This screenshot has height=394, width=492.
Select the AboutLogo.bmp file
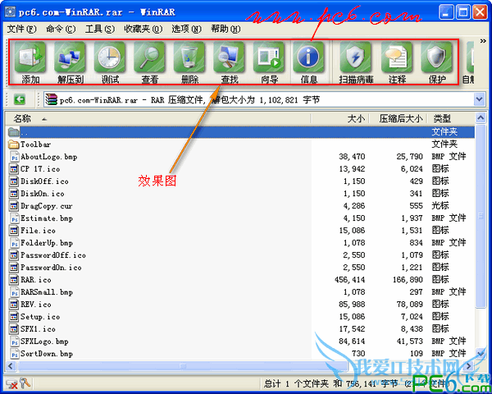[x=49, y=157]
